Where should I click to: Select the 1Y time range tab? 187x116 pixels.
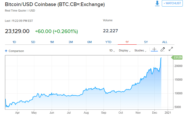(x=127, y=42)
